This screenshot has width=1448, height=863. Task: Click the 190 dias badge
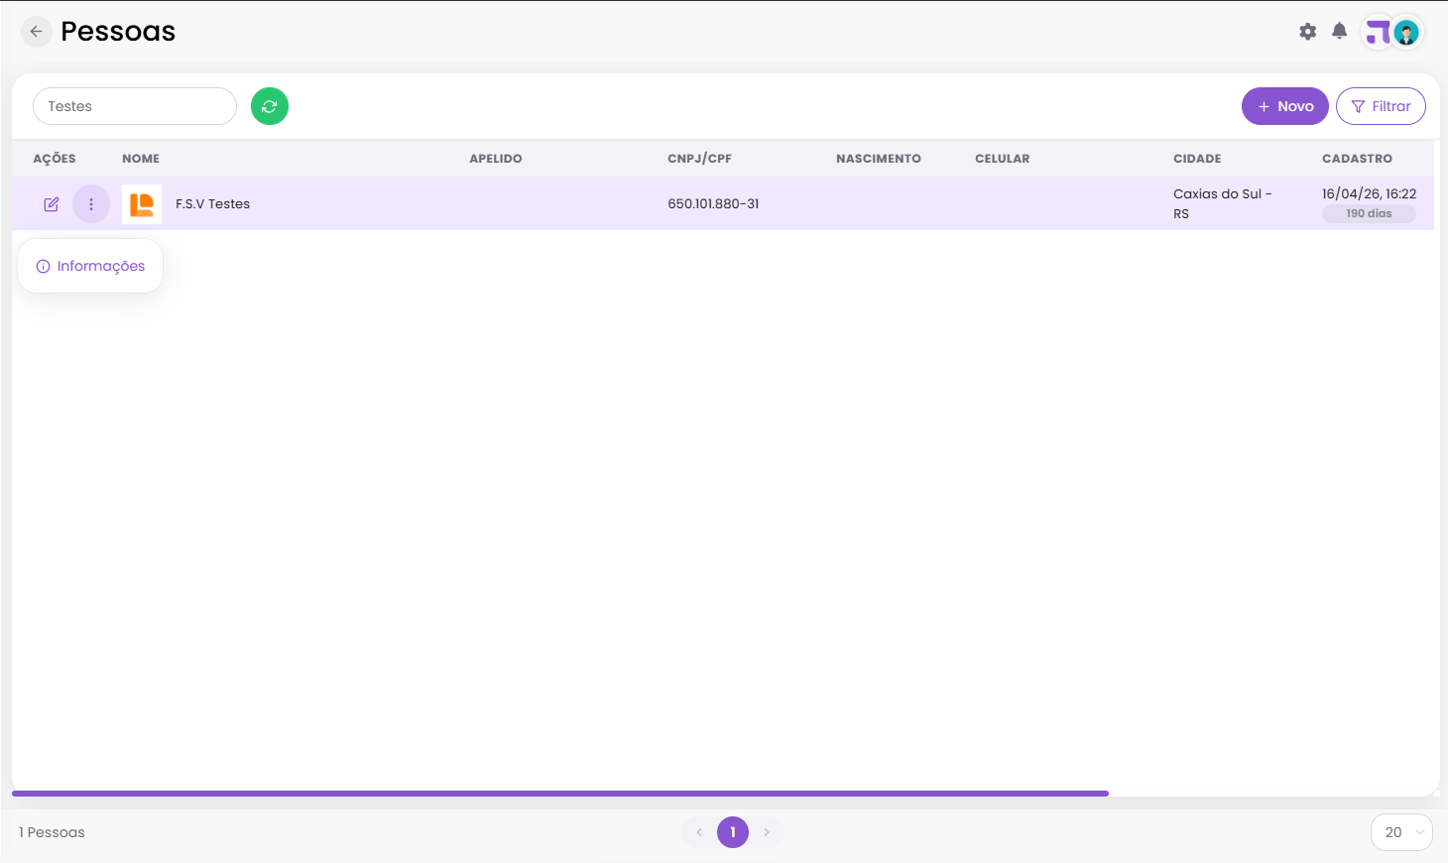[1369, 213]
